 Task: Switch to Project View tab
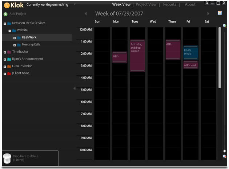click(146, 4)
